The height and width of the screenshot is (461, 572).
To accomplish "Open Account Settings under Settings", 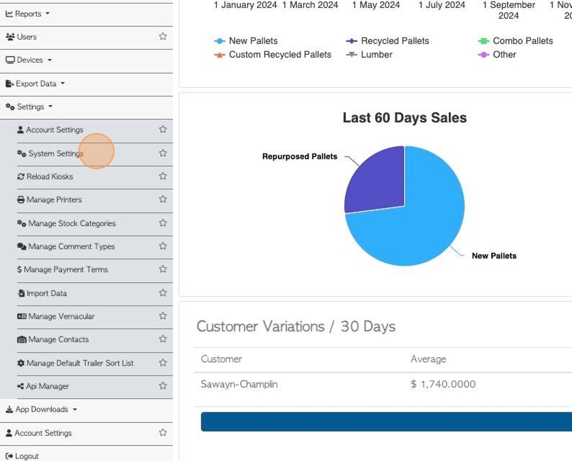I will click(x=54, y=130).
